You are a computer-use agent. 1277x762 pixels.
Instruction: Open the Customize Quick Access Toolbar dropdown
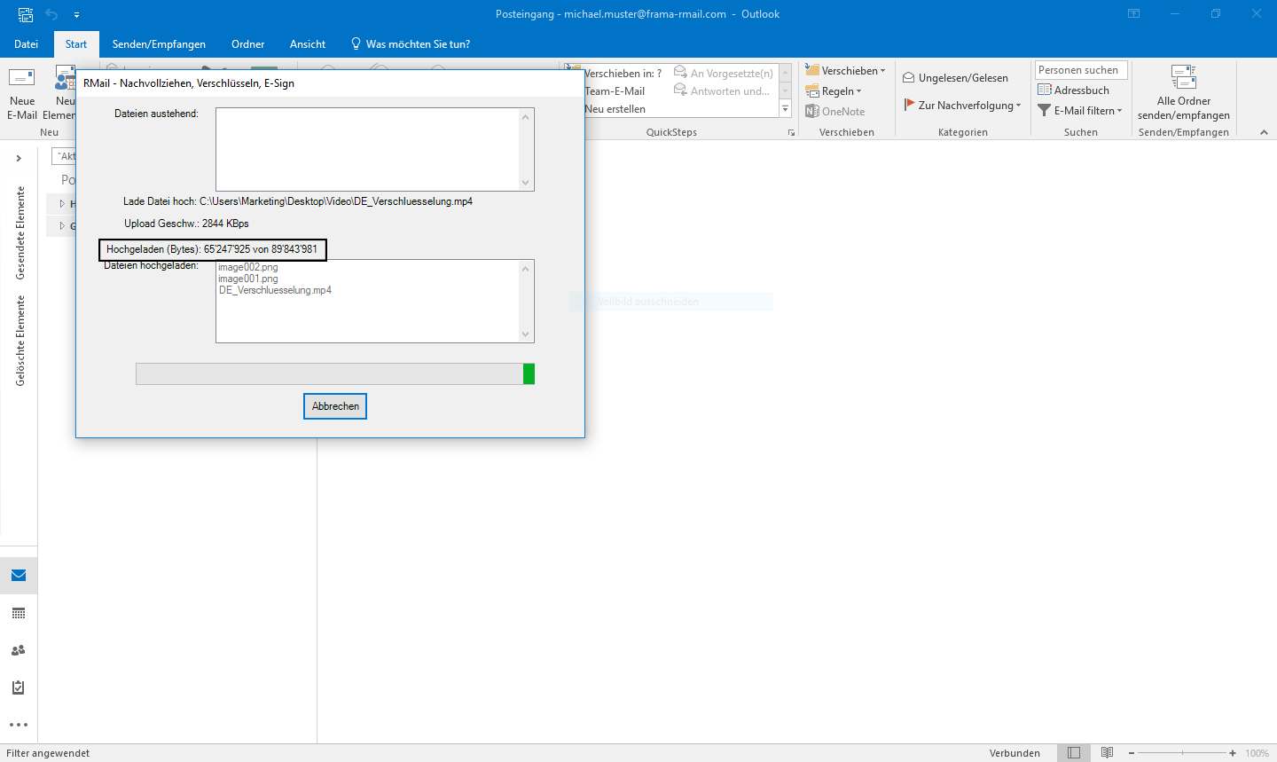76,15
